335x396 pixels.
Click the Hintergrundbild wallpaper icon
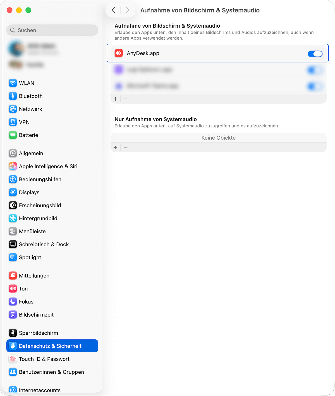(x=13, y=218)
